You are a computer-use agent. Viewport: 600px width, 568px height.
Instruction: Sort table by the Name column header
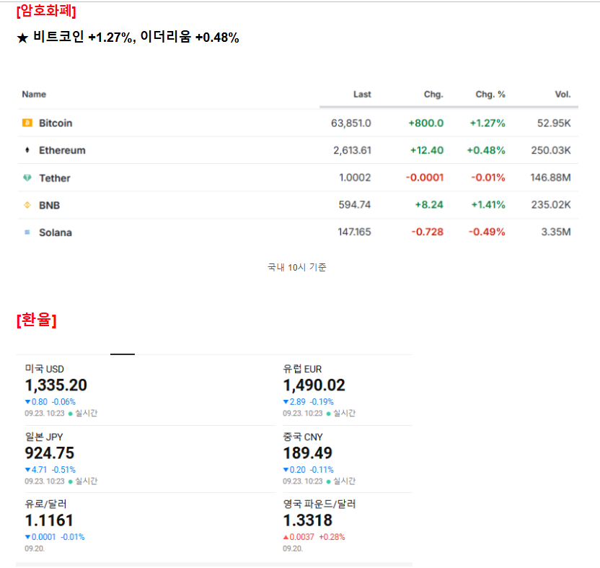pos(34,95)
